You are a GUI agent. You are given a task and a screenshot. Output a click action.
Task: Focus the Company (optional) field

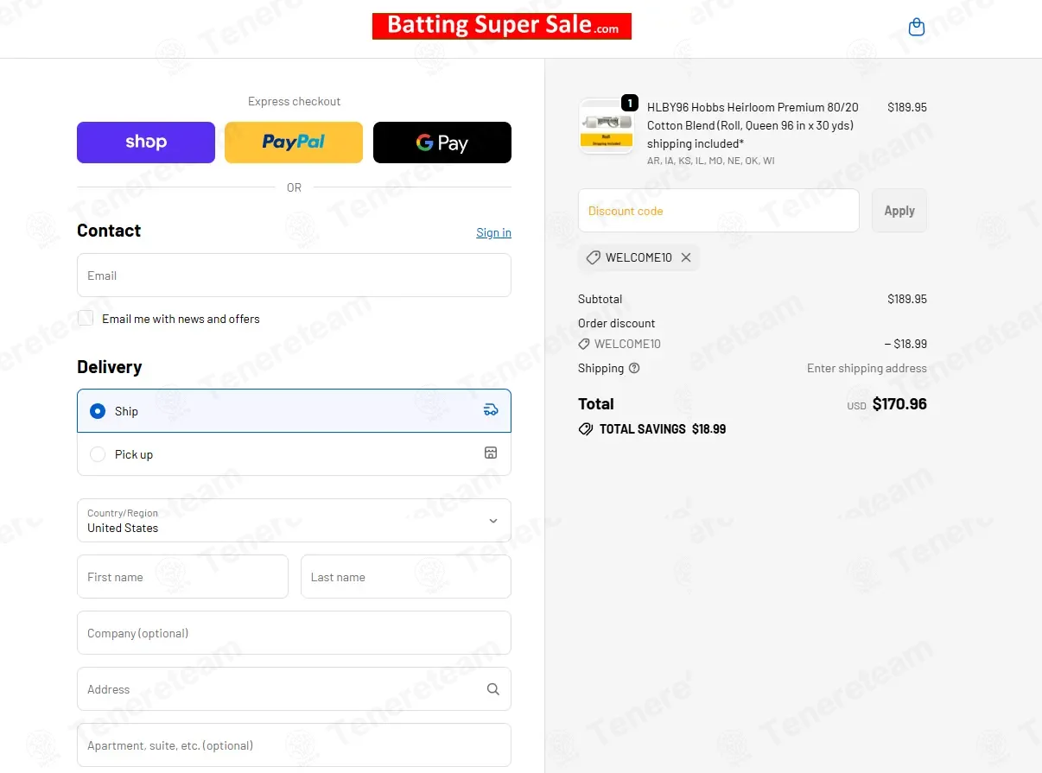click(x=294, y=632)
